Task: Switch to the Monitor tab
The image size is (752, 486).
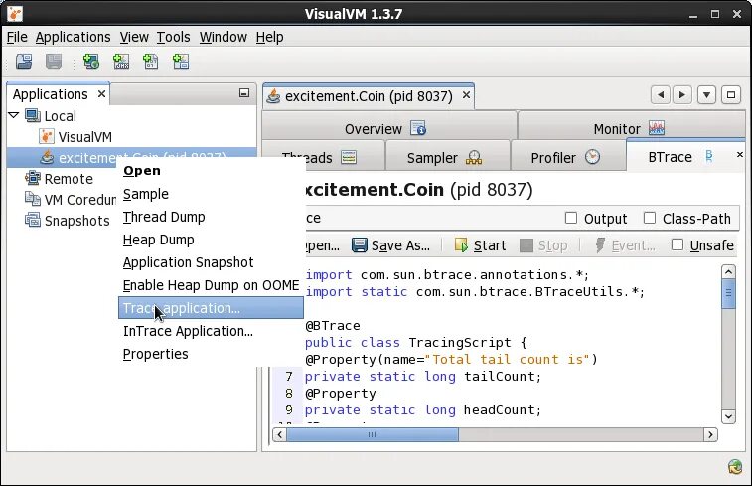Action: coord(631,127)
